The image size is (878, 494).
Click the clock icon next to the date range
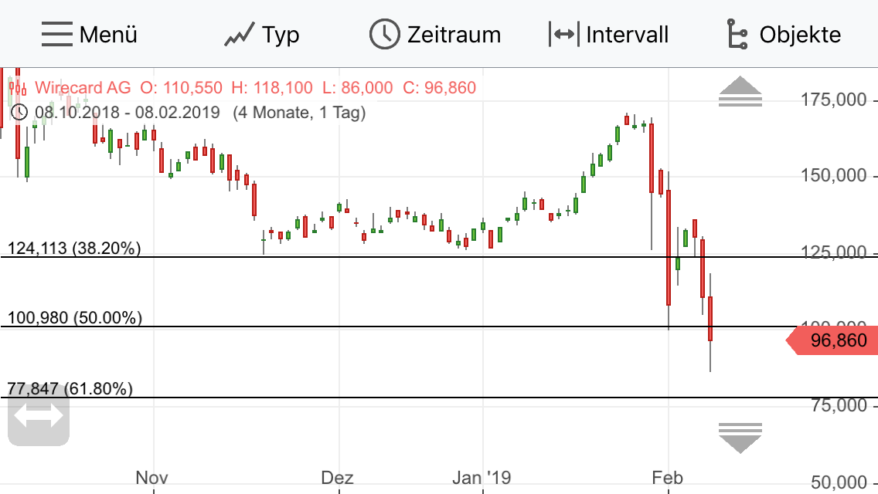[21, 112]
